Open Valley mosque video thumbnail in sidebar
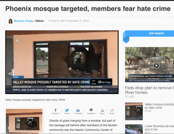This screenshot has height=134, width=174. tap(134, 111)
